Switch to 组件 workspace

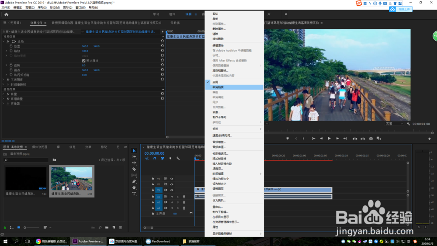(x=172, y=14)
